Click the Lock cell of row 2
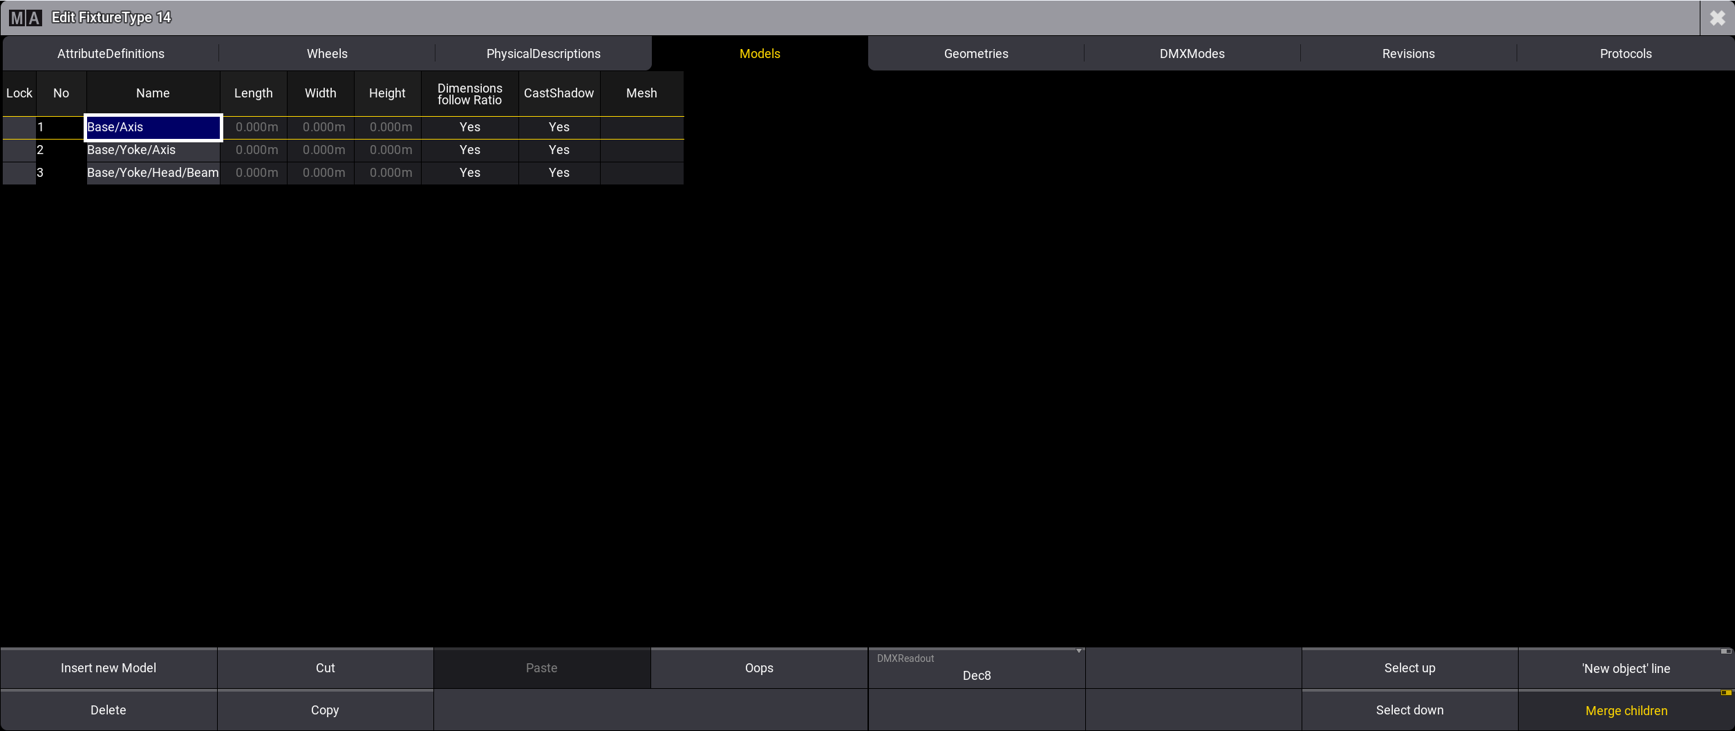Viewport: 1735px width, 731px height. point(19,150)
